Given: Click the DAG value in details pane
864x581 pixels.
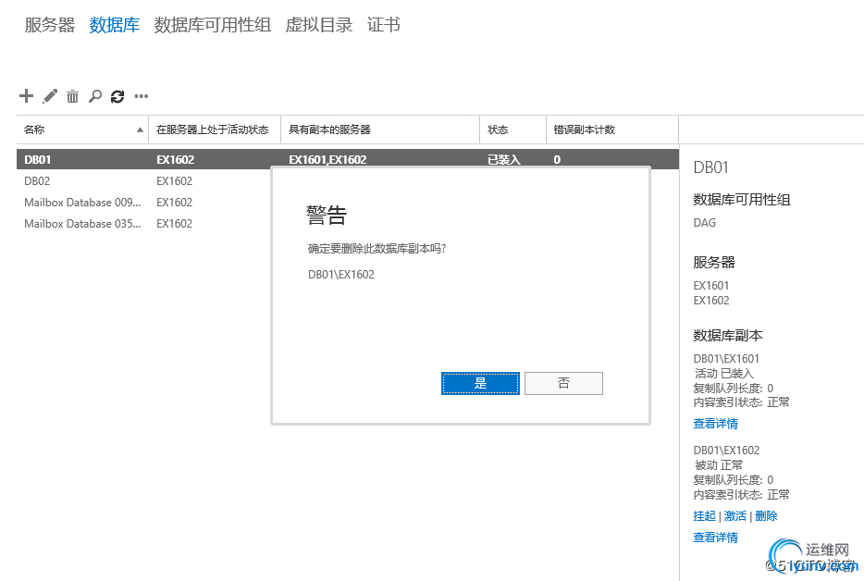Looking at the screenshot, I should (704, 223).
